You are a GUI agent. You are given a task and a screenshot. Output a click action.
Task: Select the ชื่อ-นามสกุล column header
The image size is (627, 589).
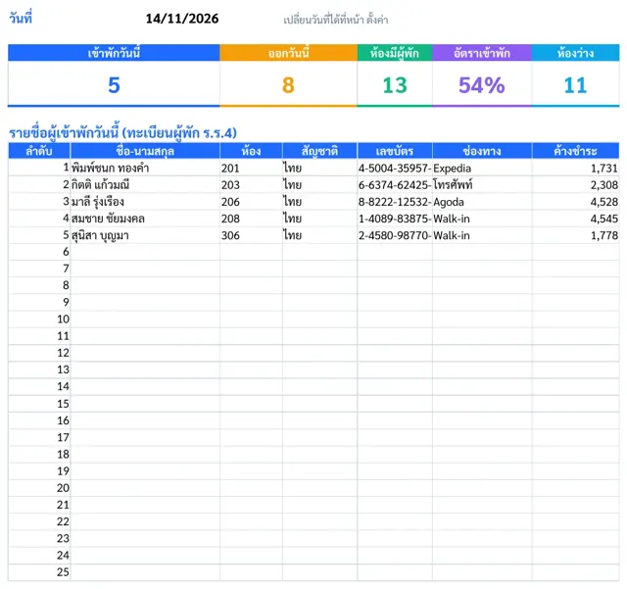(145, 151)
